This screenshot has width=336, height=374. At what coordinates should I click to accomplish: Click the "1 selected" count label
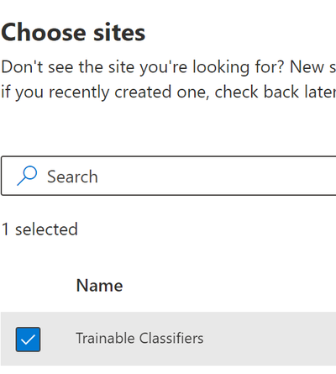click(39, 229)
